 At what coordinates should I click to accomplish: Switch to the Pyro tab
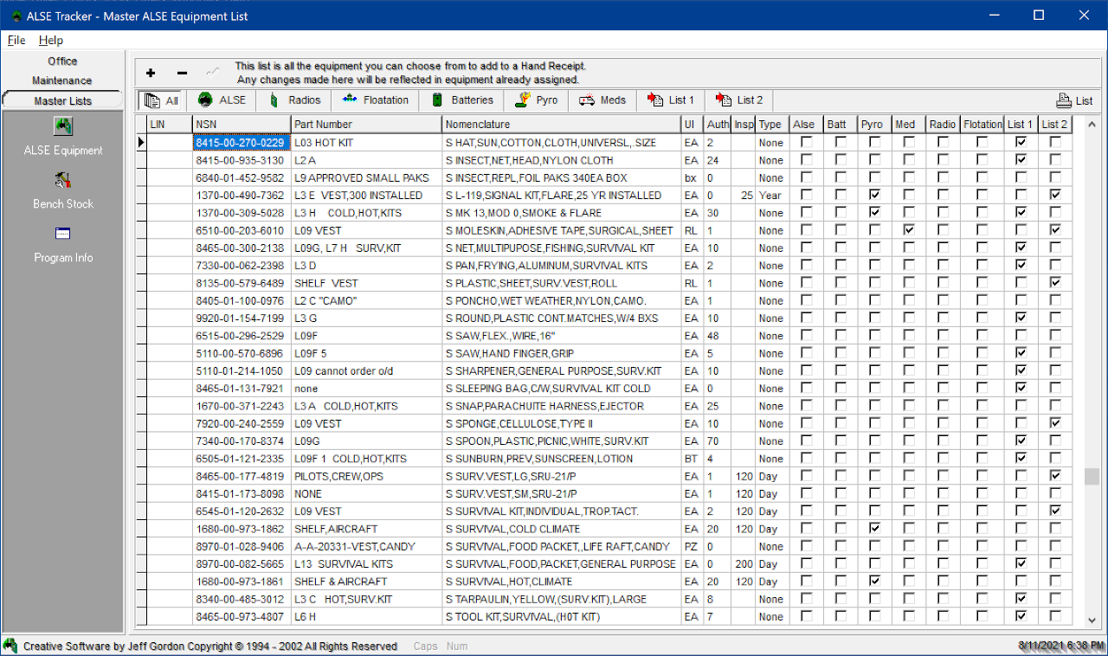(x=537, y=100)
